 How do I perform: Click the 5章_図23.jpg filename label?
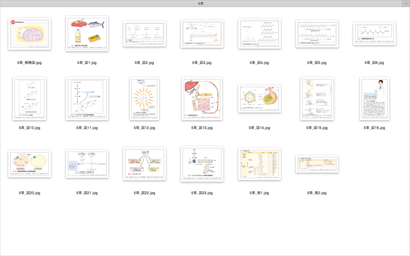coord(202,193)
